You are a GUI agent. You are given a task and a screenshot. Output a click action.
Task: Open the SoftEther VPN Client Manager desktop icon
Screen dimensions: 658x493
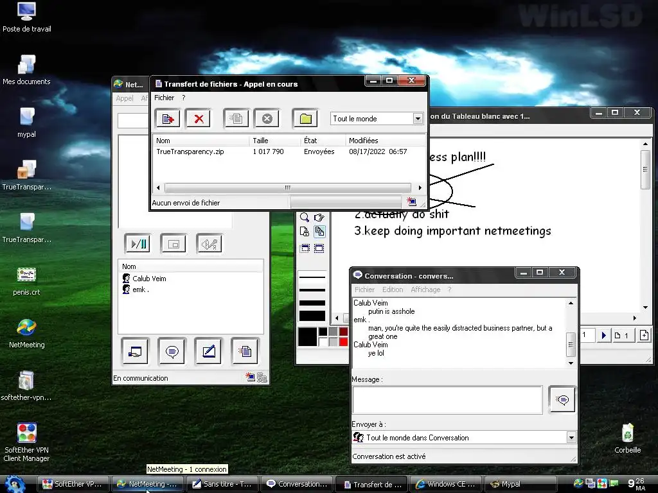[26, 442]
